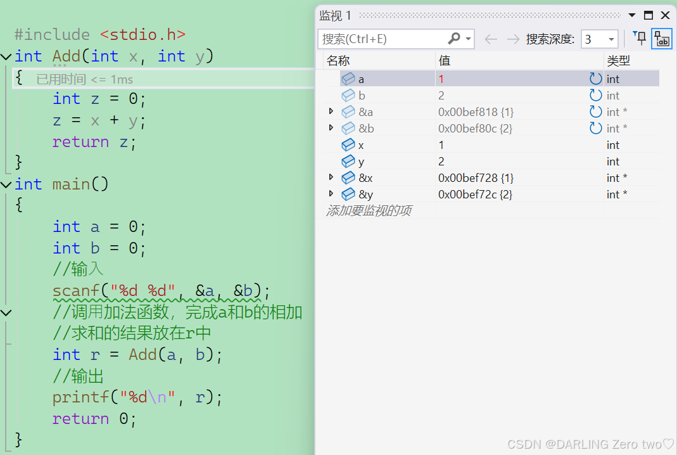Image resolution: width=677 pixels, height=455 pixels.
Task: Open the search options dropdown arrow
Action: (468, 39)
